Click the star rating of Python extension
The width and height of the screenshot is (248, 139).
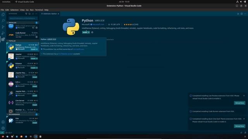[x=131, y=25]
